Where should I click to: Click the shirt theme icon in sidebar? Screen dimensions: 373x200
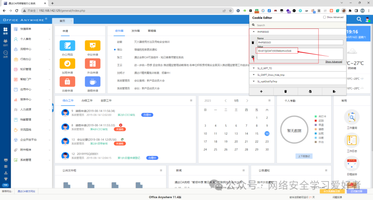point(6,179)
